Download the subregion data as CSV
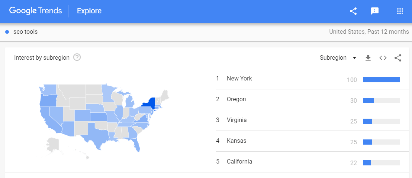The height and width of the screenshot is (178, 412). coord(368,58)
